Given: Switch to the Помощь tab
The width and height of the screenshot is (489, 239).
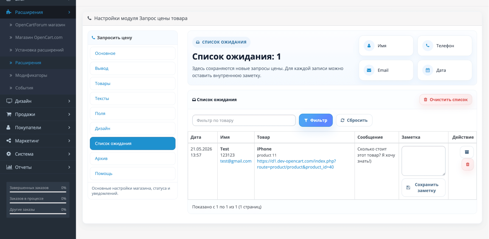Looking at the screenshot, I should [x=133, y=173].
